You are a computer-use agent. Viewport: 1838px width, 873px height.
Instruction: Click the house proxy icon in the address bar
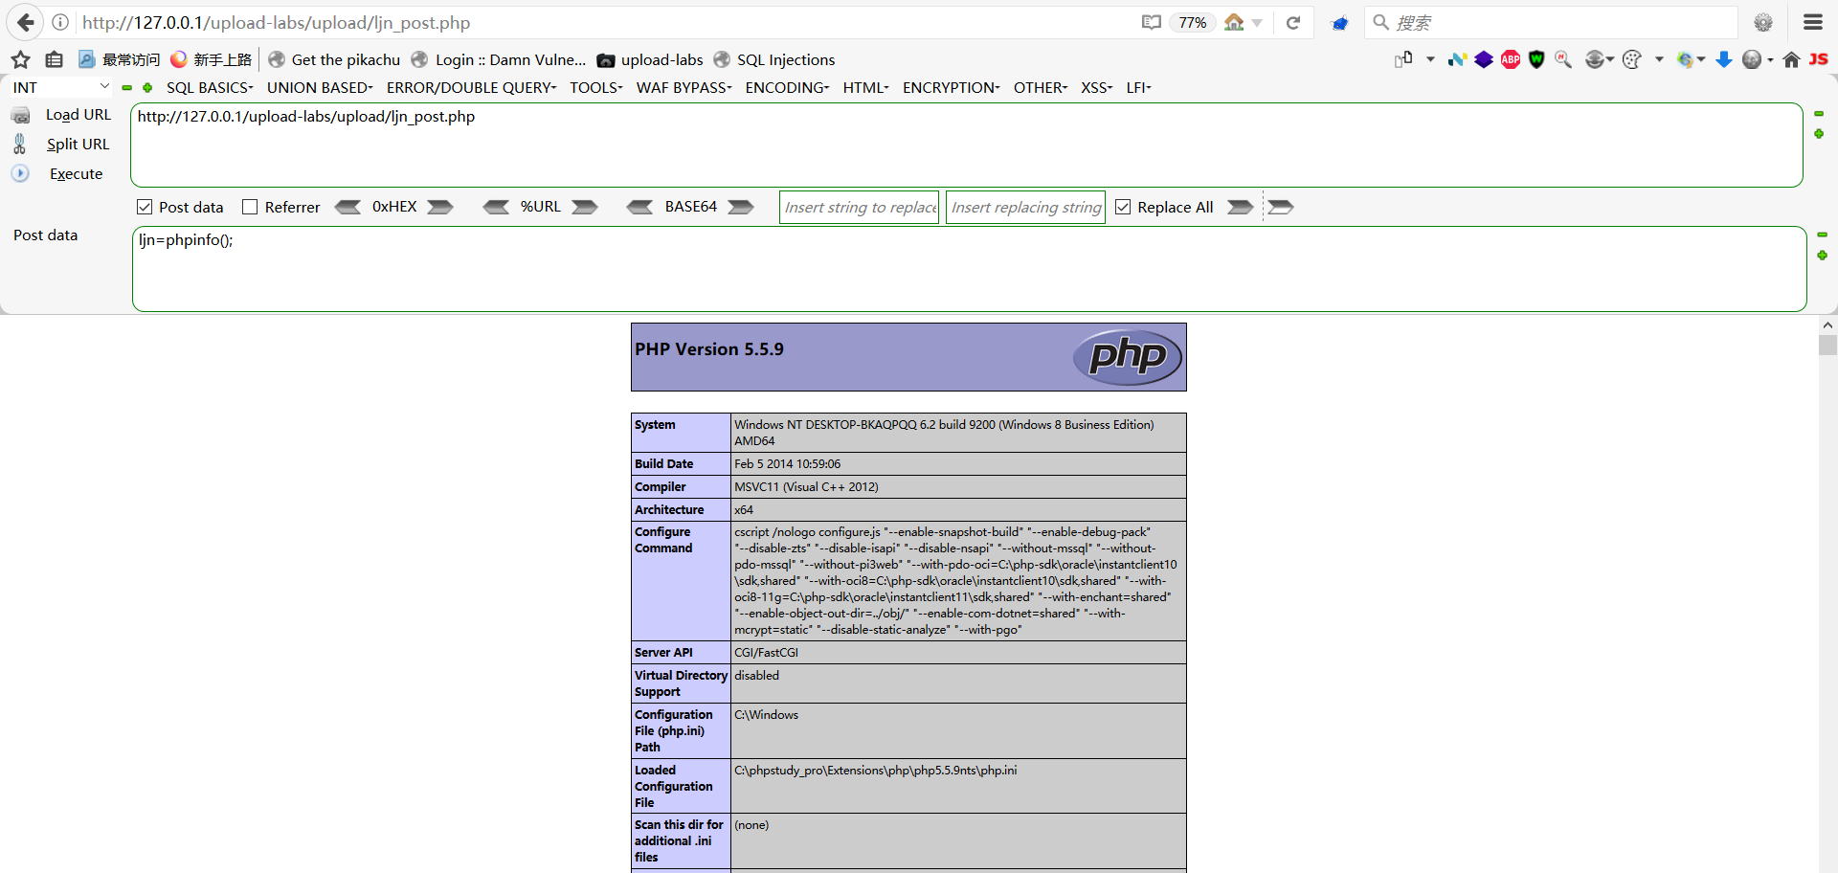coord(1234,22)
